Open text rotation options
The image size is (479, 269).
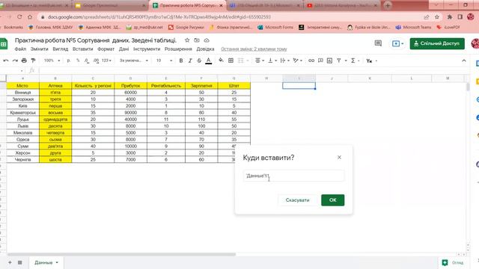[298, 61]
